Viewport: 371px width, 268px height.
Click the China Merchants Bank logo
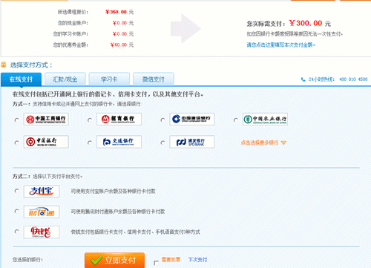click(119, 120)
